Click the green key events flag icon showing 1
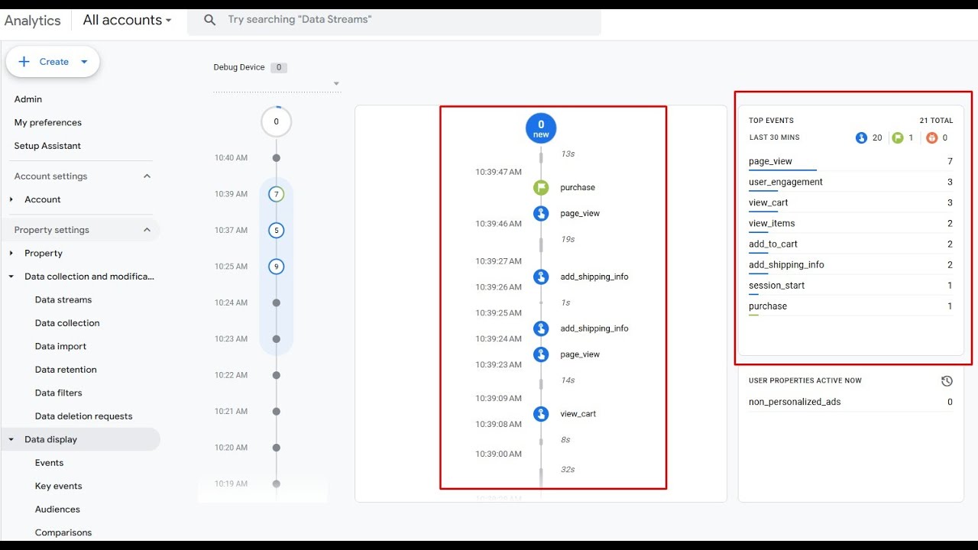 898,137
